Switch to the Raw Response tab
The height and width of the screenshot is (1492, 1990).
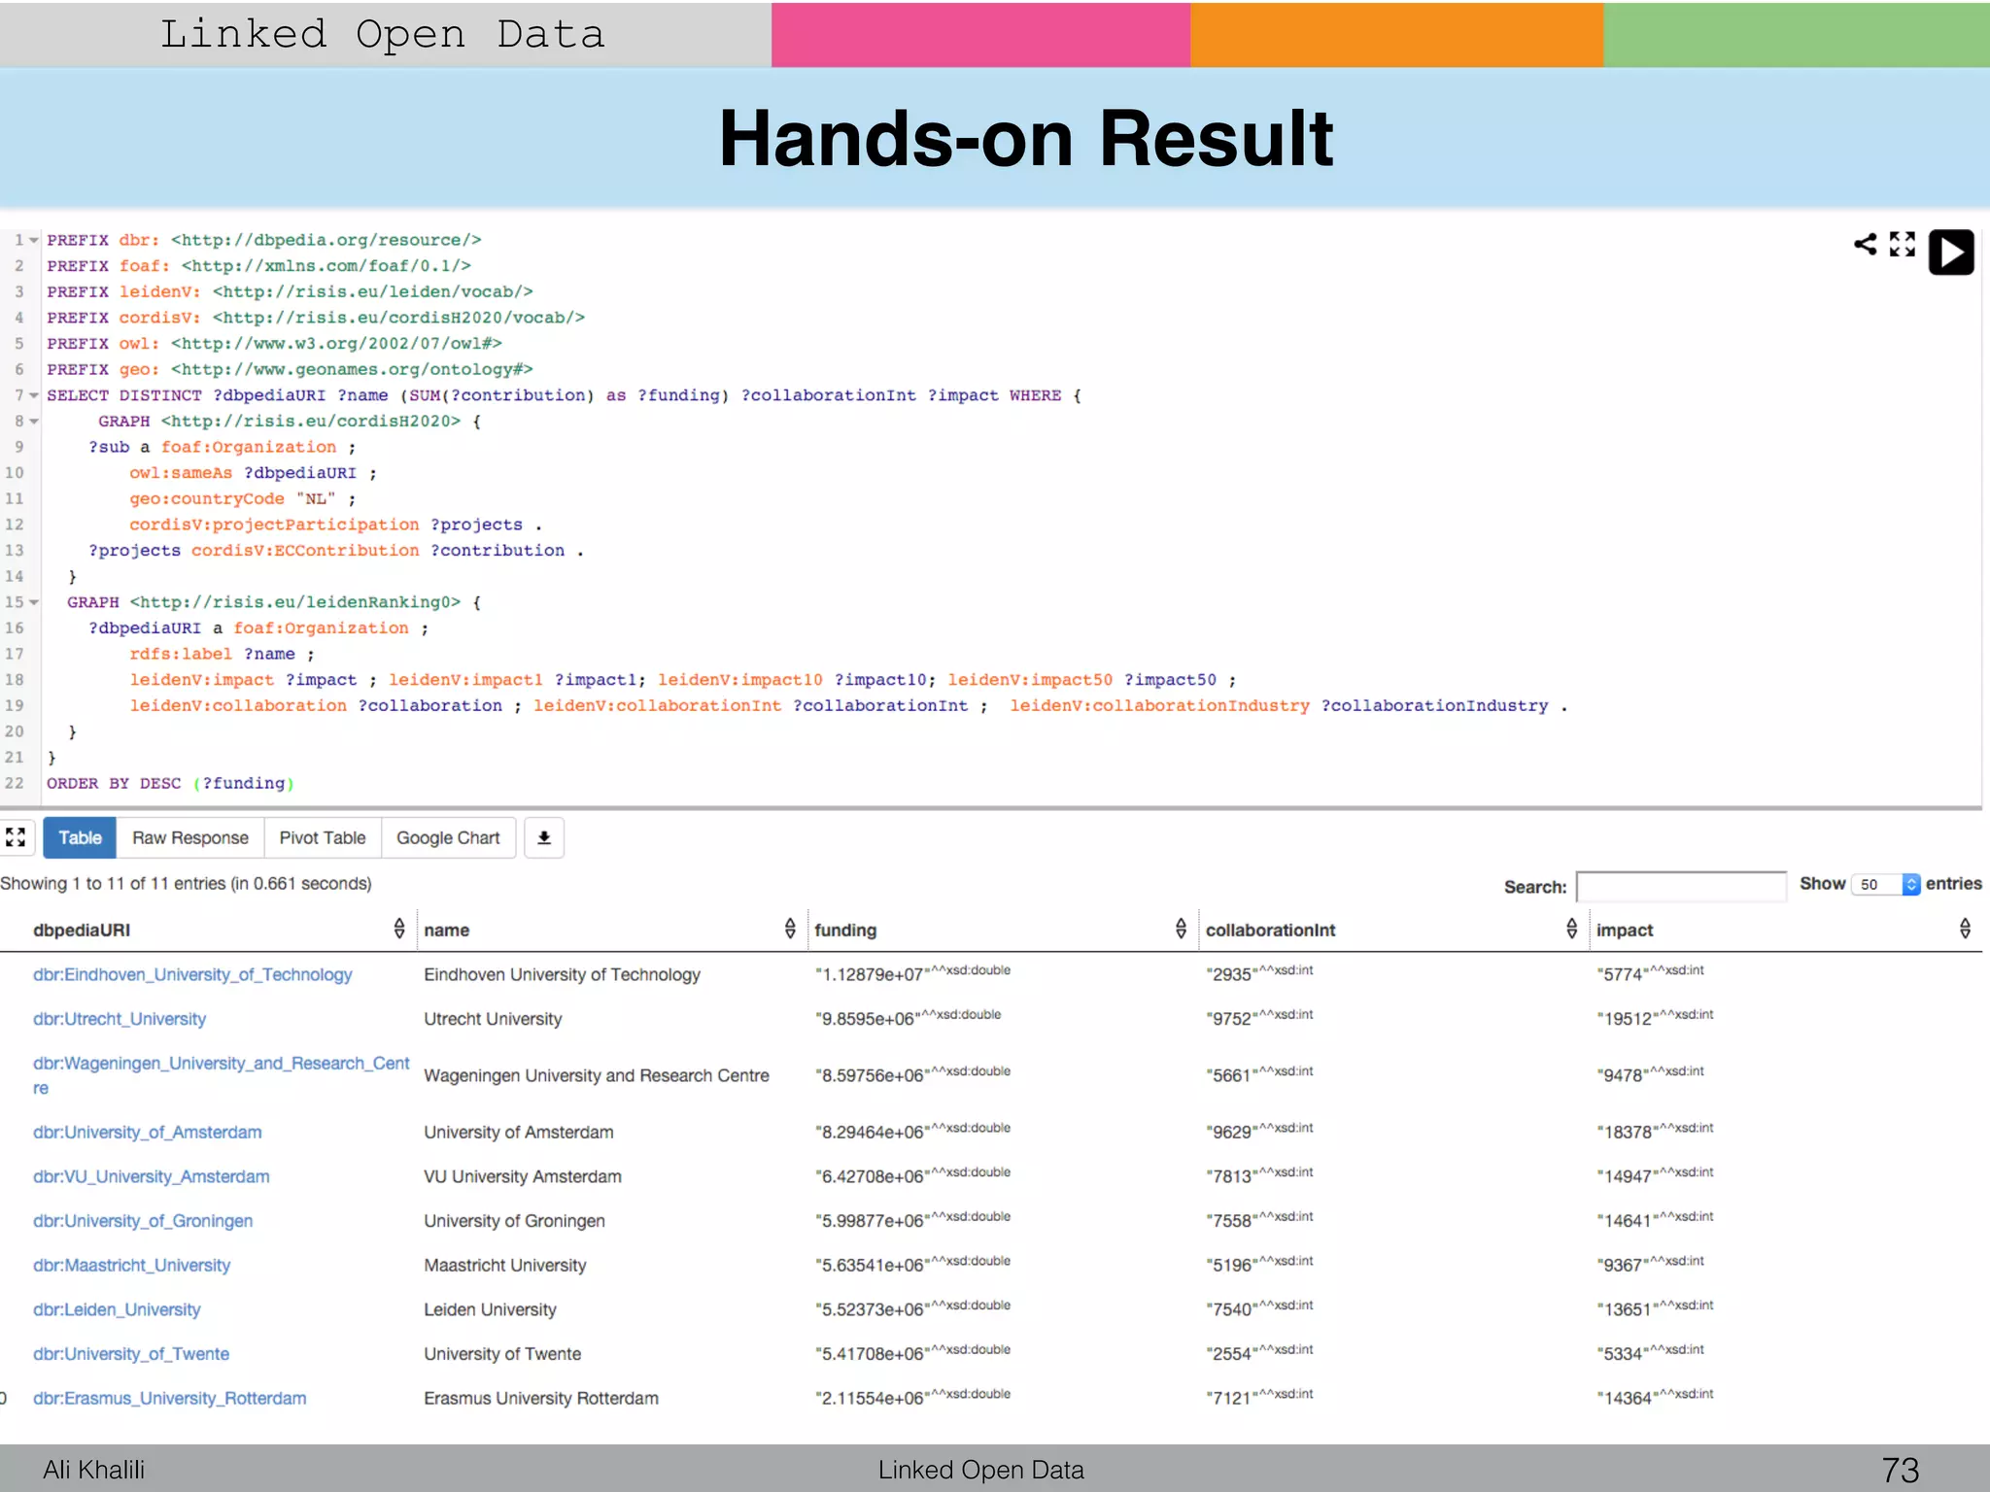(190, 837)
